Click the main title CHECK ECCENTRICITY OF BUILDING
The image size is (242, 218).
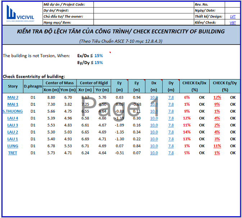[x=121, y=32]
